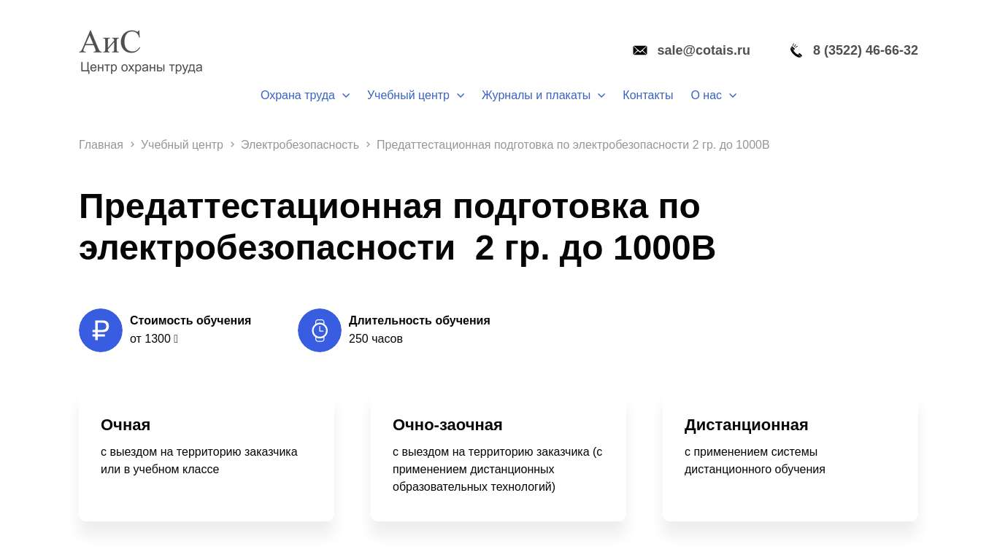Click the AиС company logo
This screenshot has width=997, height=560.
point(140,51)
